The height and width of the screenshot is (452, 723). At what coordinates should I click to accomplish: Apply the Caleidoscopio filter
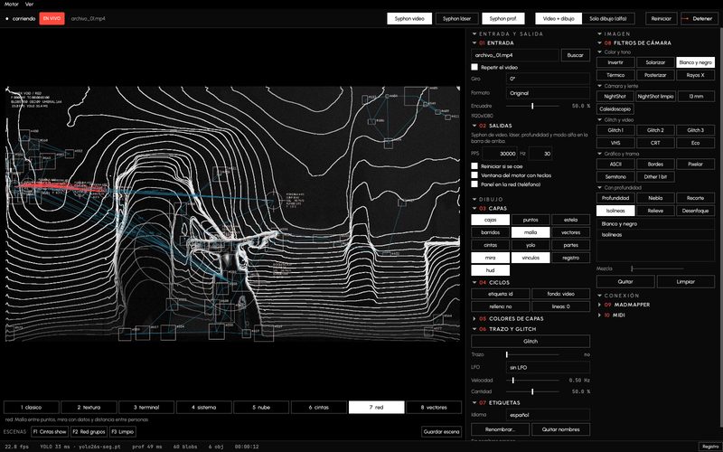[615, 108]
